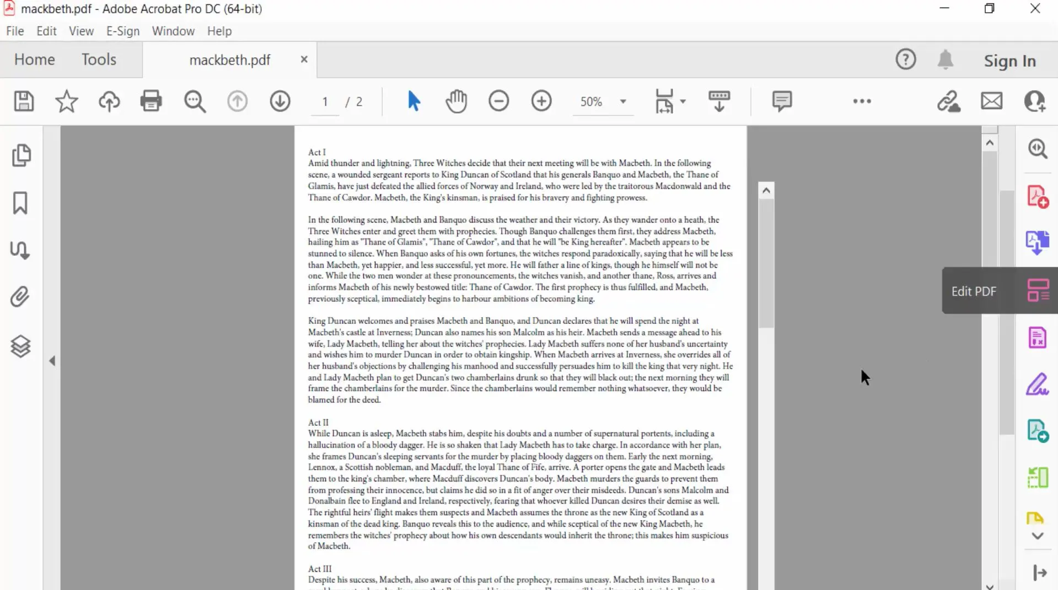Select the Hand tool
Screen dimensions: 1058x590
pos(456,101)
